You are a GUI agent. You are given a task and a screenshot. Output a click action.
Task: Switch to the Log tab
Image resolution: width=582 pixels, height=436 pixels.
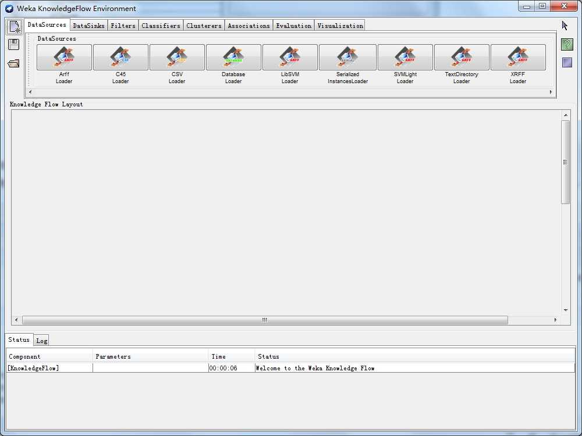tap(41, 341)
